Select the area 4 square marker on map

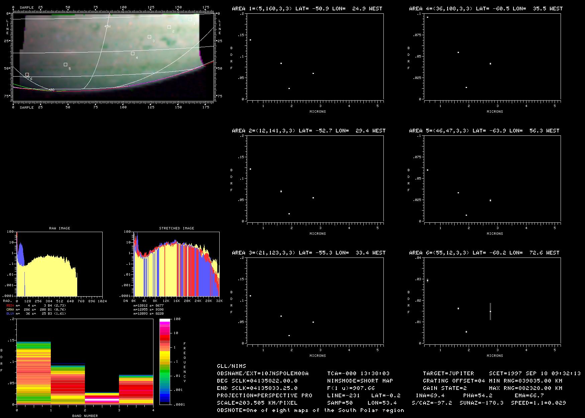click(x=133, y=54)
